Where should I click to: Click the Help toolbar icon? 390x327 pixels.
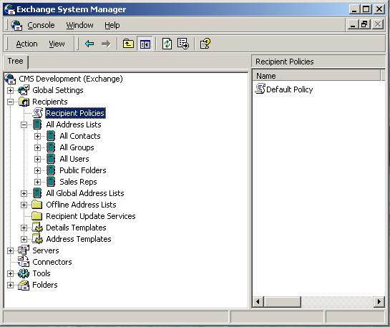pos(205,44)
